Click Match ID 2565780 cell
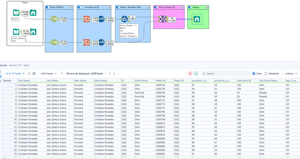300x159 pixels. click(164, 112)
